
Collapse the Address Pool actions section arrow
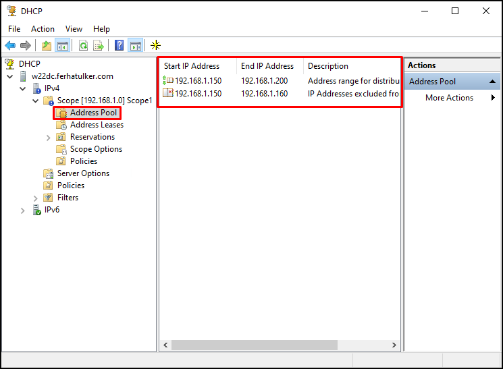[x=492, y=82]
